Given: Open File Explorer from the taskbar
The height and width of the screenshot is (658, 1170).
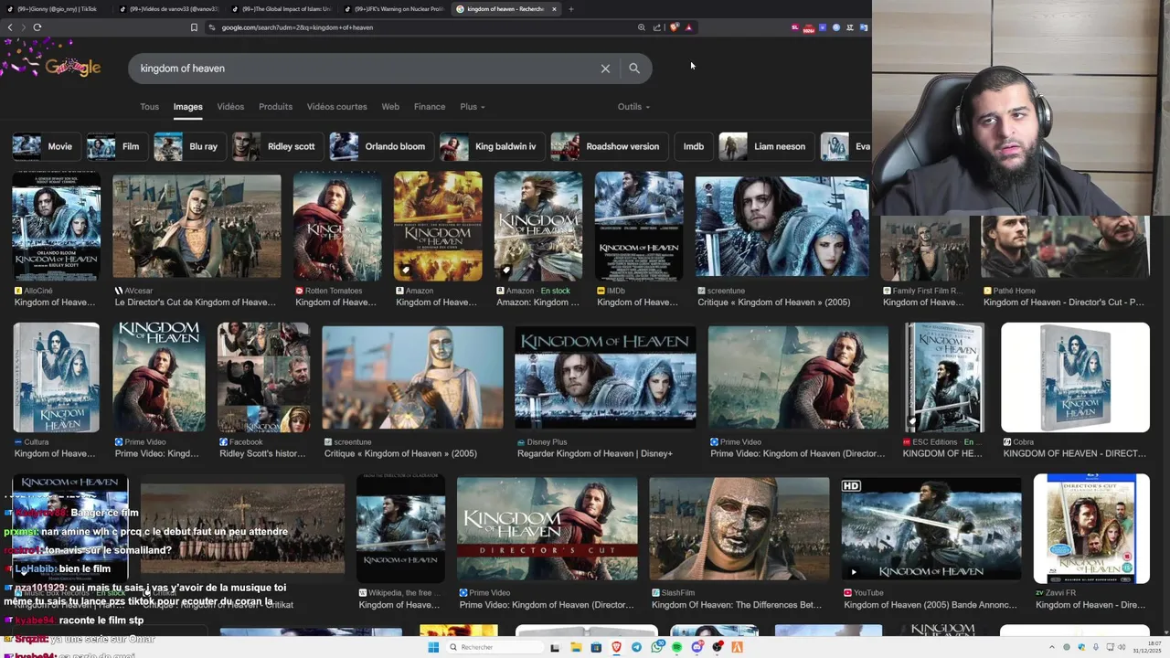Looking at the screenshot, I should (x=576, y=647).
